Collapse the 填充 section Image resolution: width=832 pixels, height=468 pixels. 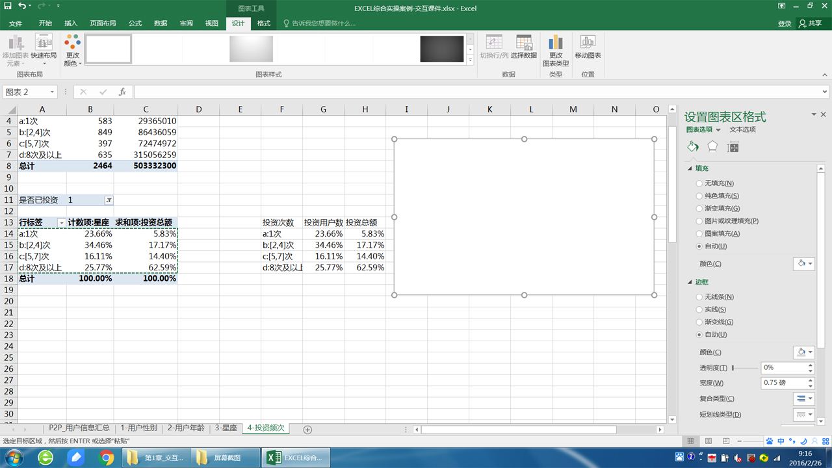(x=691, y=168)
